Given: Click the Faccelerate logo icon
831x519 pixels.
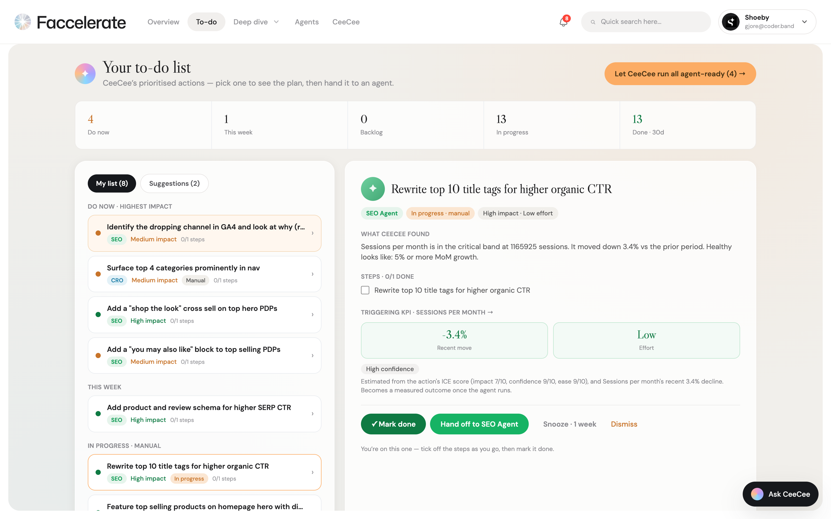Looking at the screenshot, I should [x=23, y=22].
